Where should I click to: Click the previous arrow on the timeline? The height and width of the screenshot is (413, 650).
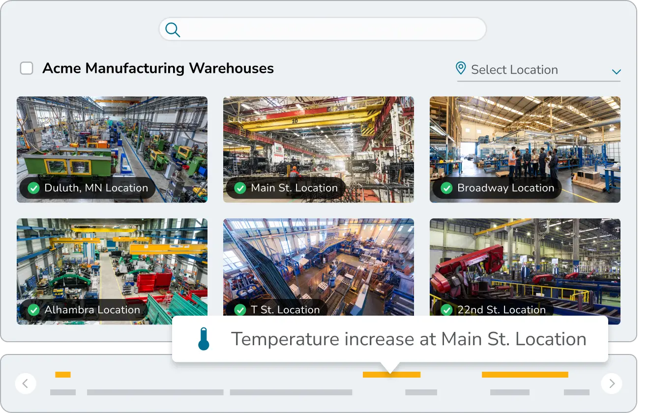click(x=26, y=383)
